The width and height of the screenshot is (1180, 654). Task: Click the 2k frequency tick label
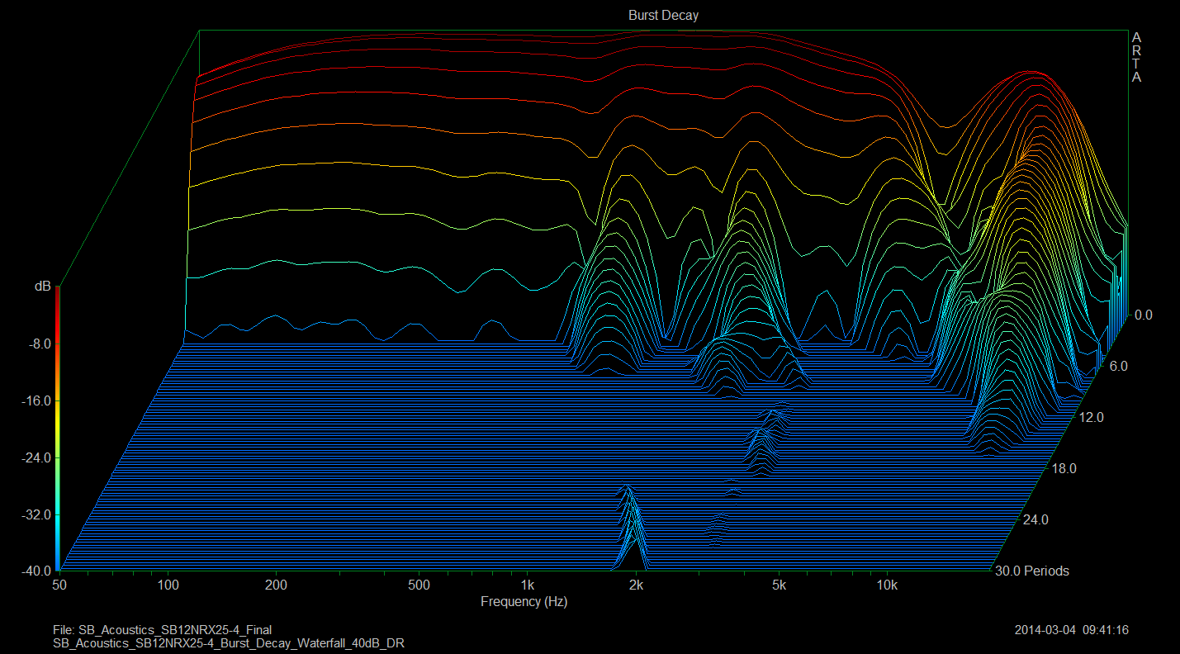pyautogui.click(x=636, y=585)
